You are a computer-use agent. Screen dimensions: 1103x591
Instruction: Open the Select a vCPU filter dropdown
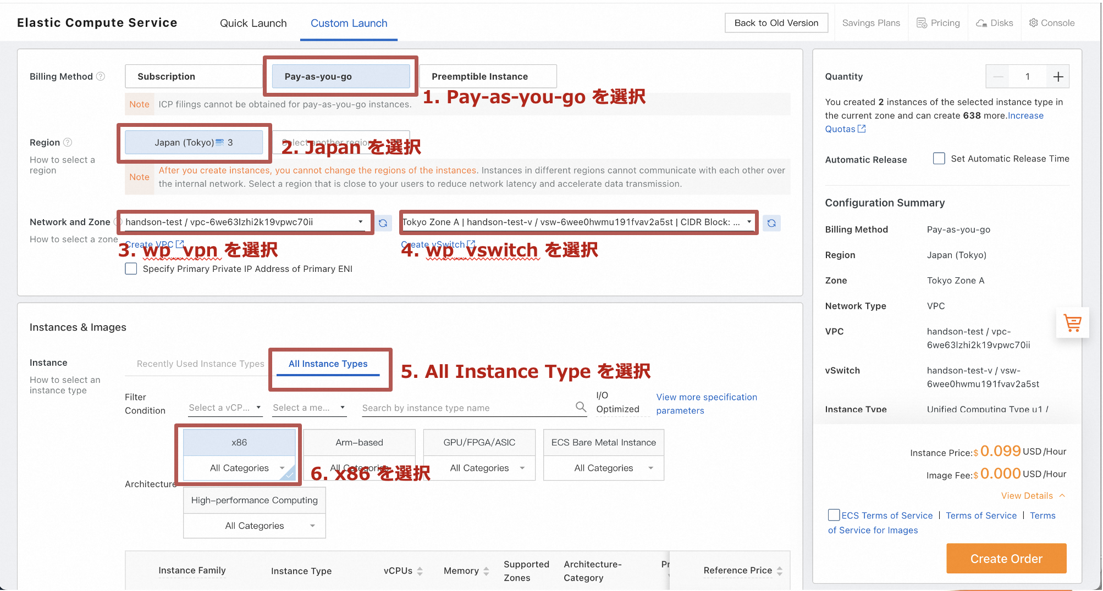click(225, 408)
